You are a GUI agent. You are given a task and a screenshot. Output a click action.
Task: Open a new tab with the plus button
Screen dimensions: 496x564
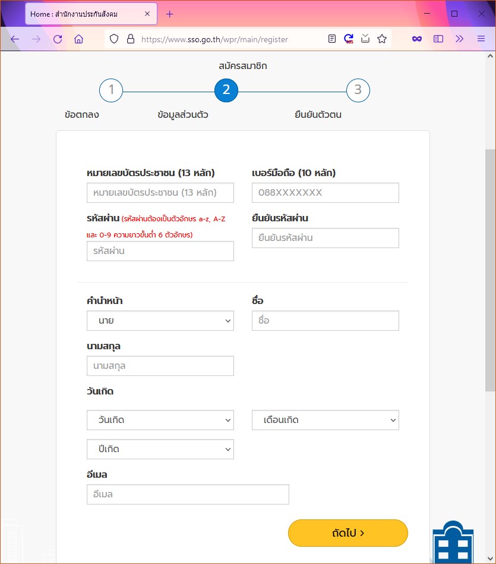coord(170,14)
